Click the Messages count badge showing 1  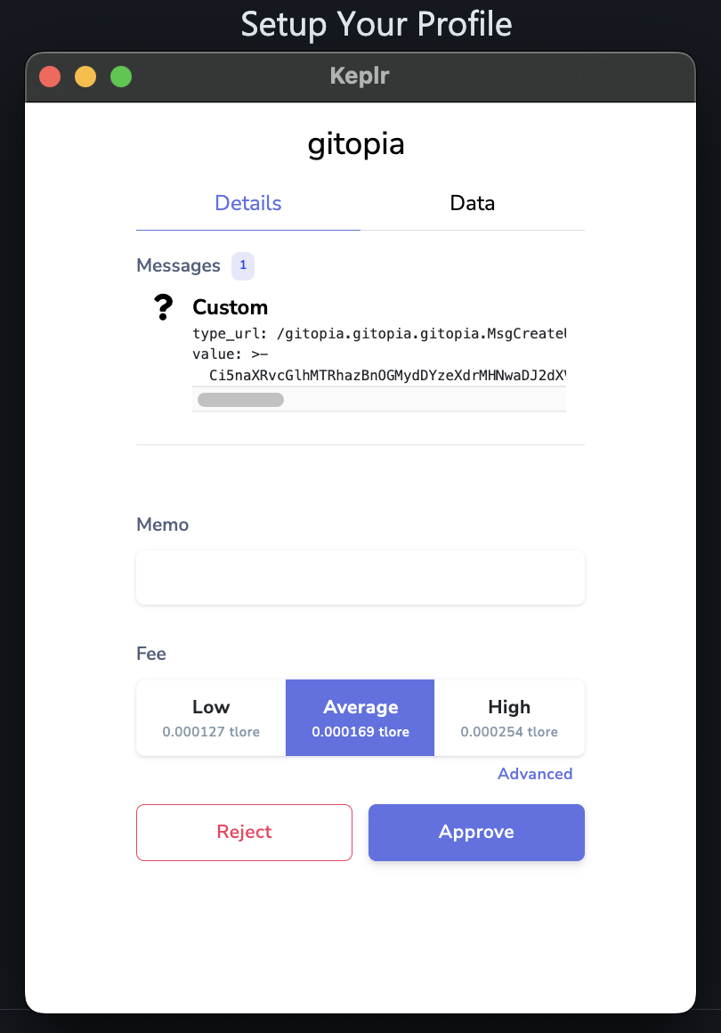pos(243,265)
